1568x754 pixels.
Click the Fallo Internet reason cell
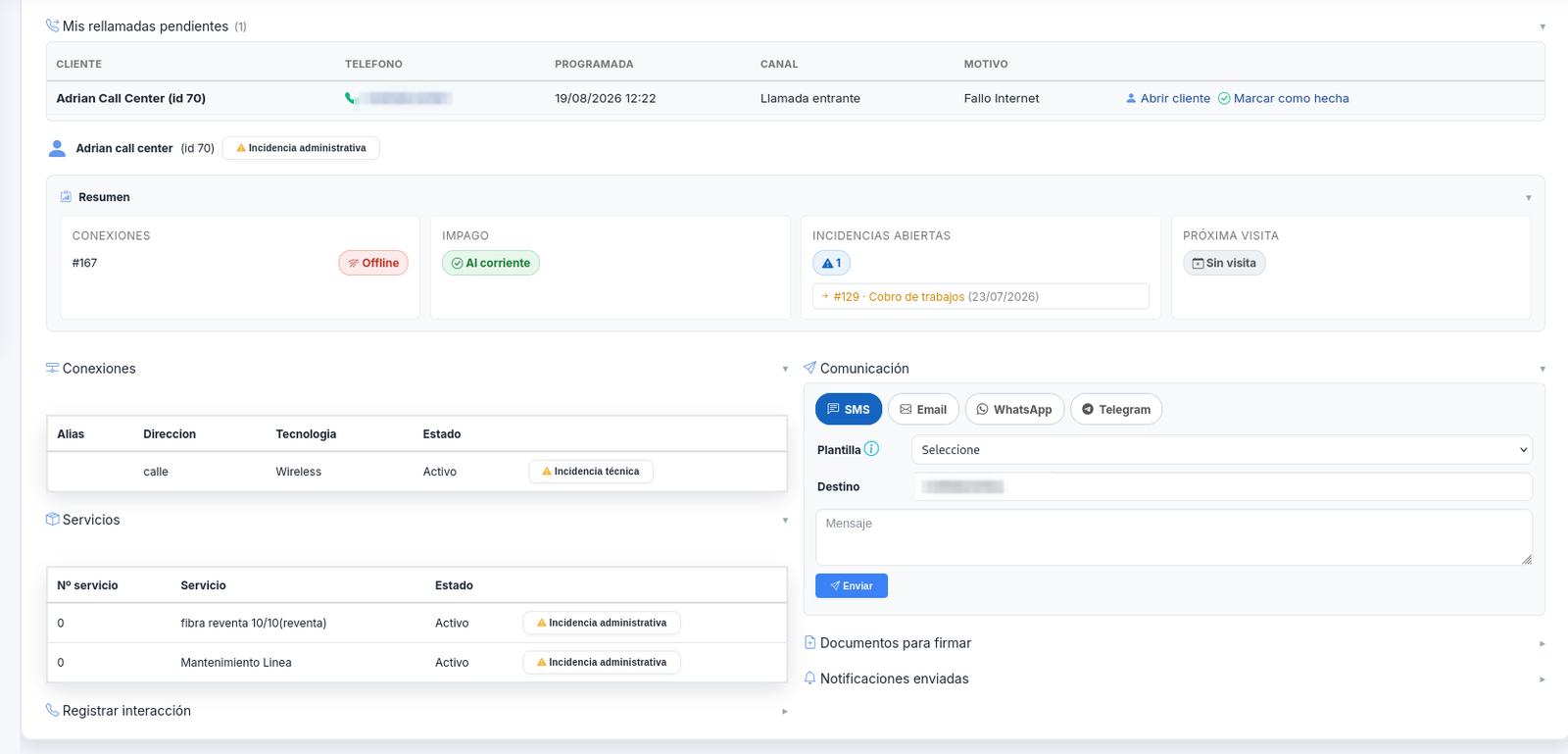pos(1002,98)
